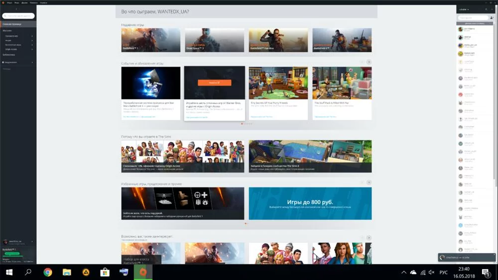This screenshot has width=498, height=280.
Task: Click the Battlefield 1 download progress bar
Action: point(13,256)
